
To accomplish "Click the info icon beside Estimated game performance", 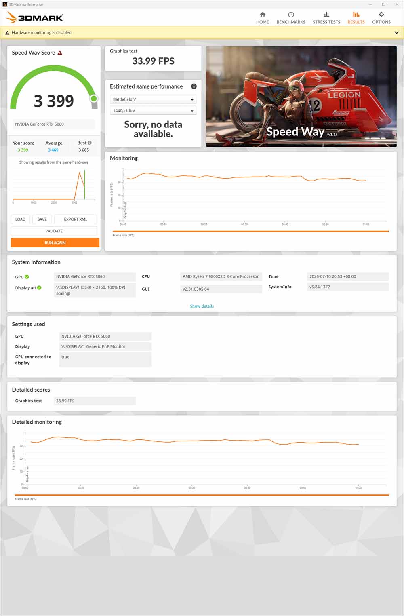I will coord(194,86).
